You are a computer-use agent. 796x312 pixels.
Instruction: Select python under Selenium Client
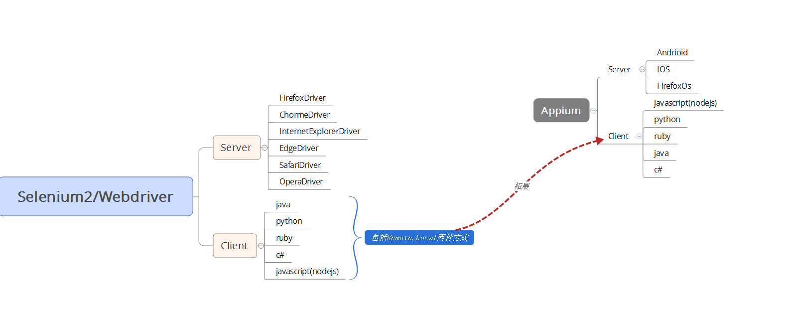point(289,221)
